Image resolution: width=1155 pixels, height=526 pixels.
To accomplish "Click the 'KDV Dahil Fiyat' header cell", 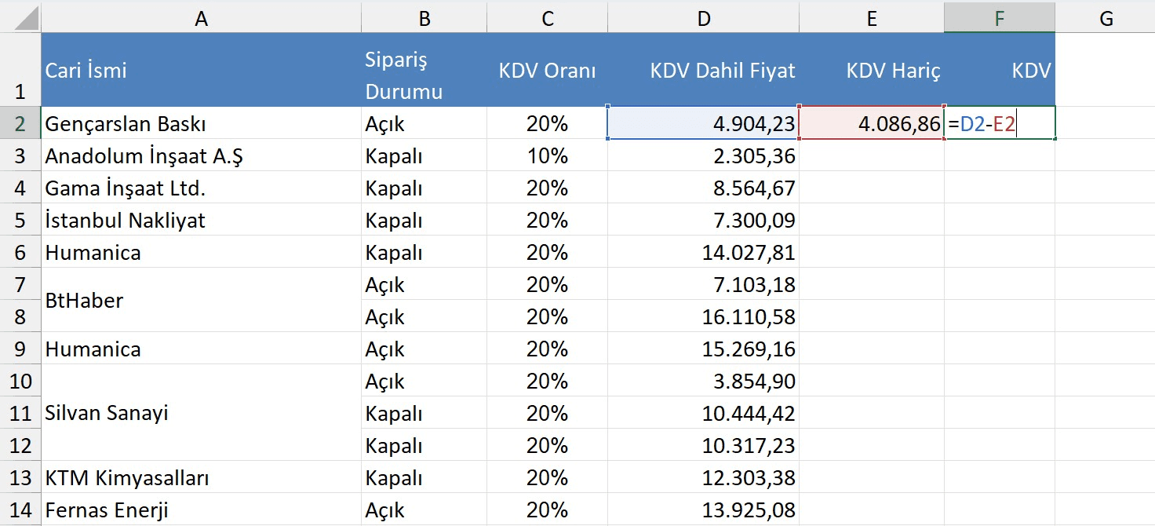I will click(x=703, y=71).
